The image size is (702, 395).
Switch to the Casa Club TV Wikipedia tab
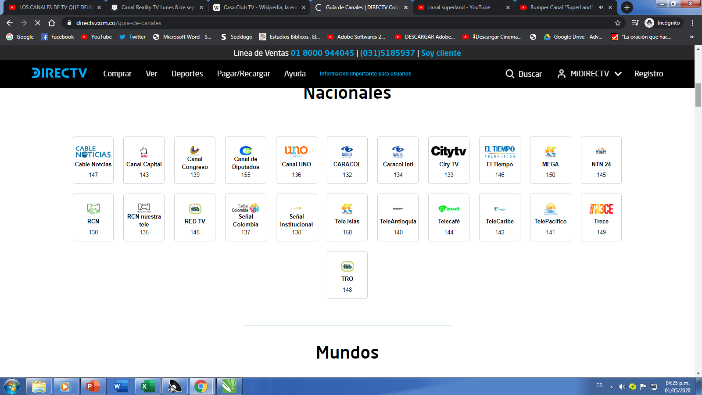pyautogui.click(x=259, y=7)
